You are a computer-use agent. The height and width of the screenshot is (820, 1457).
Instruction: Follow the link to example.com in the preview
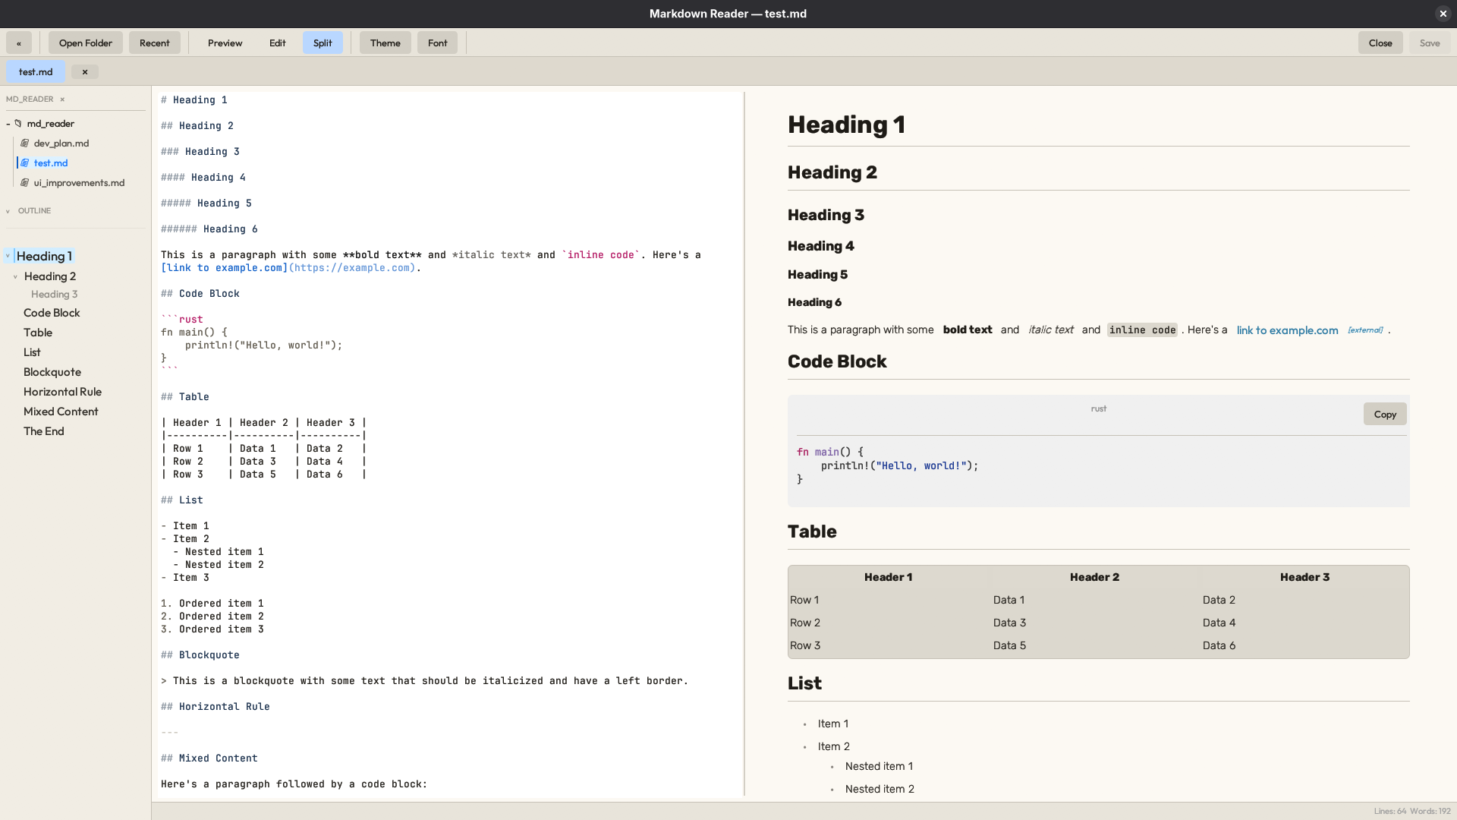[1286, 330]
